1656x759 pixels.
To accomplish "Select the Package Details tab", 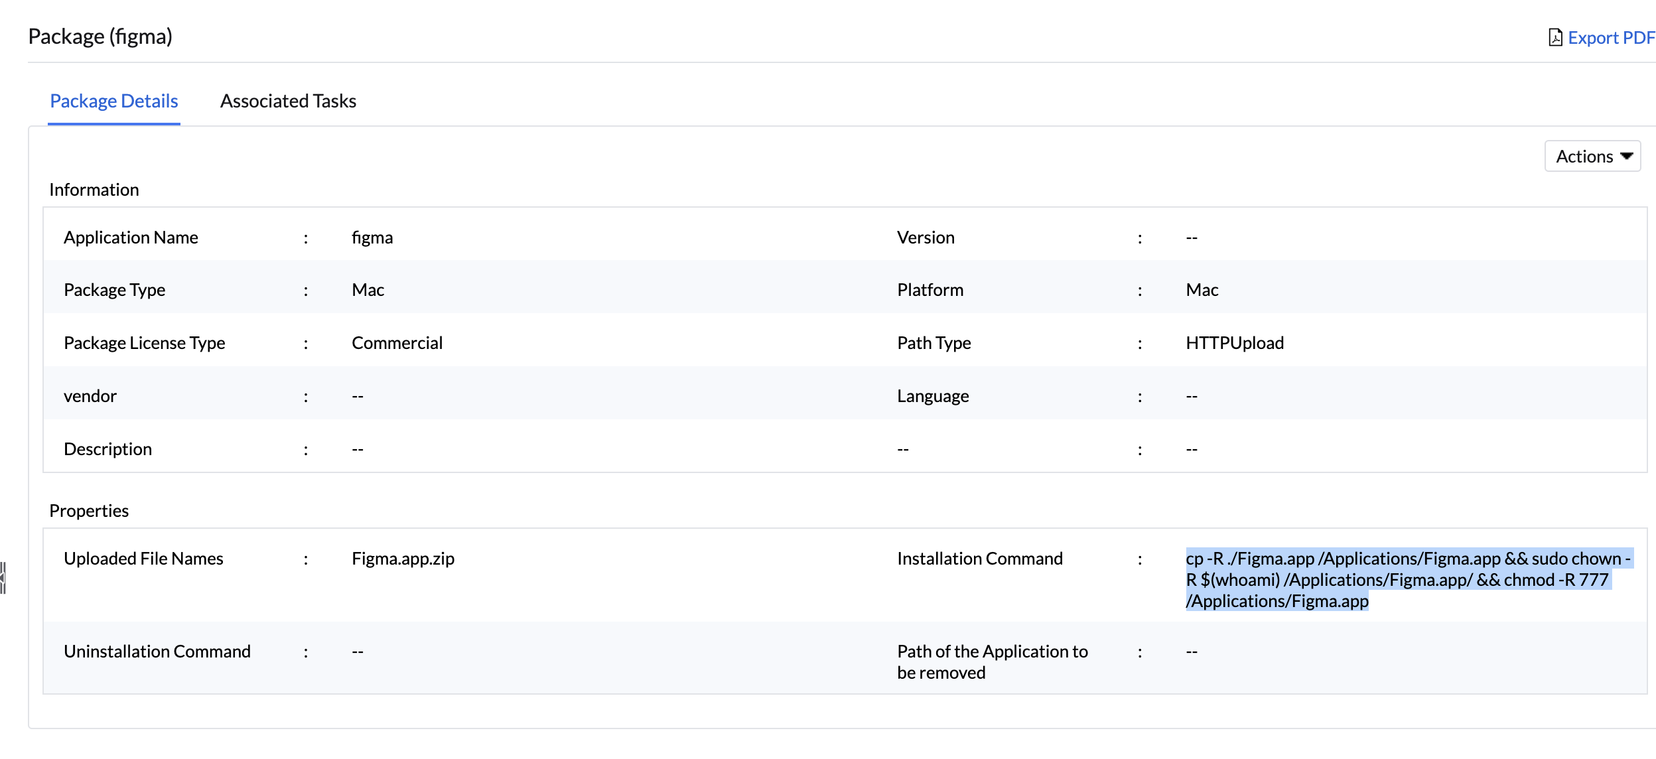I will click(114, 101).
